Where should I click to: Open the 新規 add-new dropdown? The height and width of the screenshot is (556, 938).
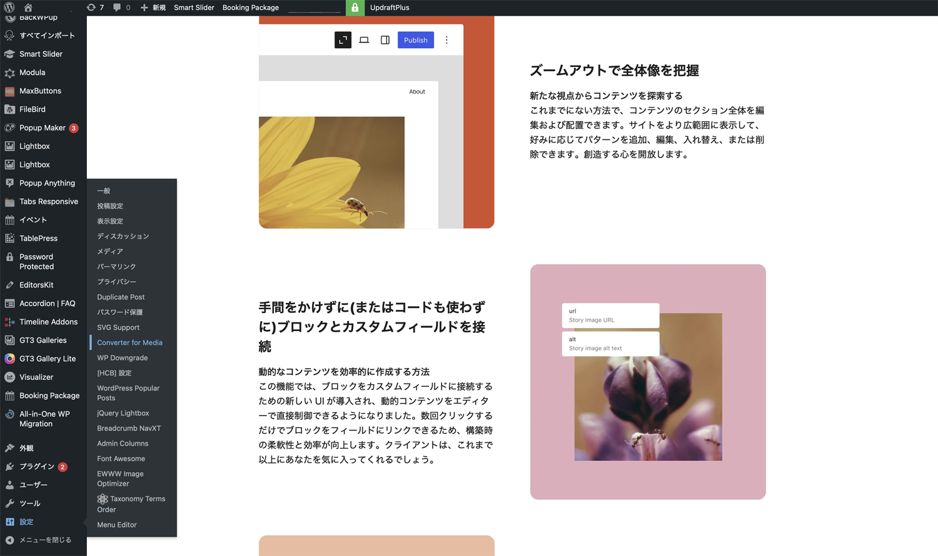coord(153,7)
